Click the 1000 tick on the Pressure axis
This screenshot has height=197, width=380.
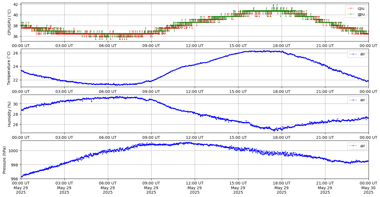[13, 151]
